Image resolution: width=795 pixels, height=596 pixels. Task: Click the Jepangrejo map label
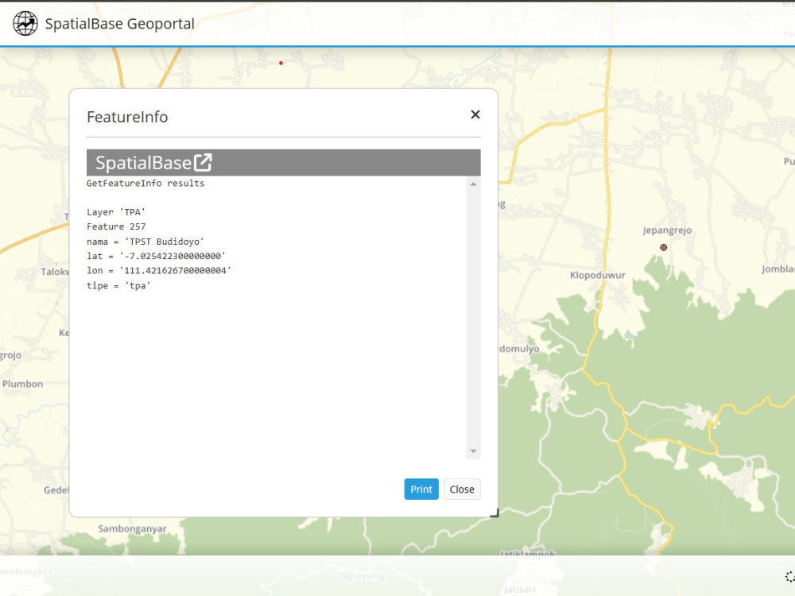(667, 230)
